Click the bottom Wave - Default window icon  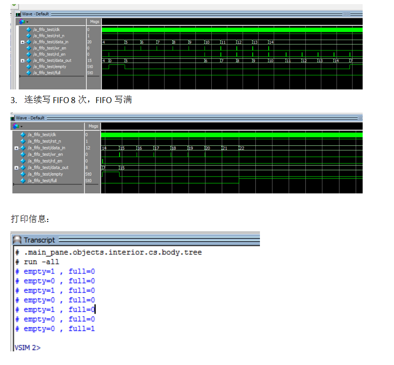[x=13, y=118]
